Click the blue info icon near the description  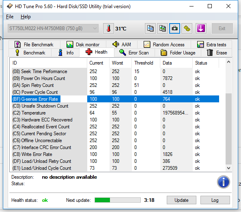point(224,182)
